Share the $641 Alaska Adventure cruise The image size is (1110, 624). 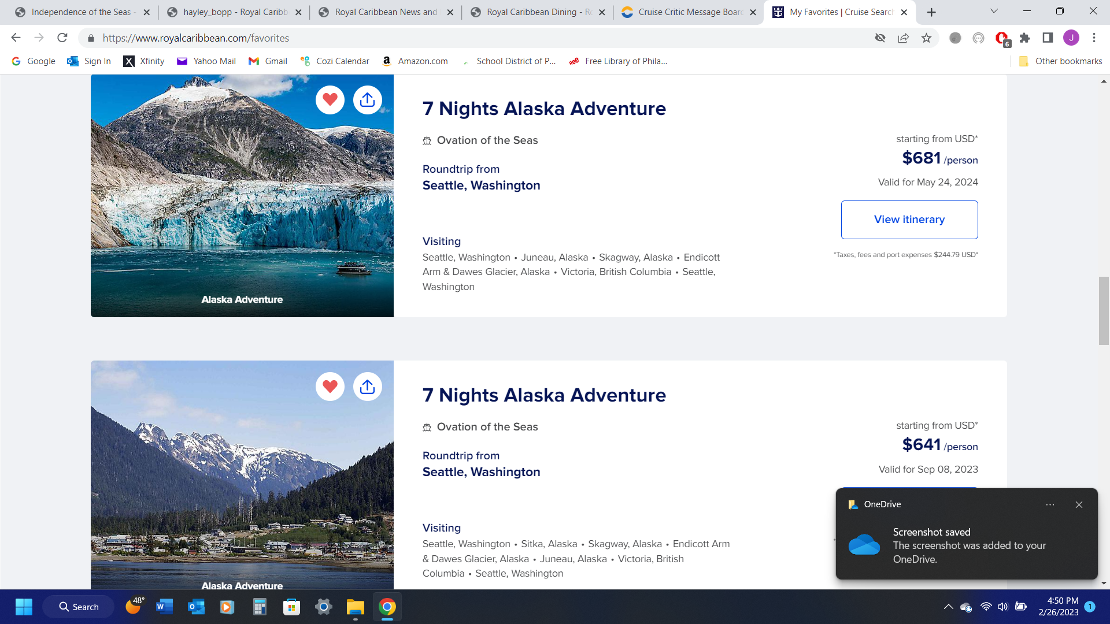[368, 387]
